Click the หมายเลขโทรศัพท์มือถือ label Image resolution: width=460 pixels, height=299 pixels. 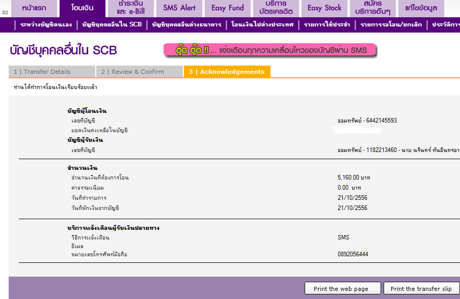(x=99, y=254)
